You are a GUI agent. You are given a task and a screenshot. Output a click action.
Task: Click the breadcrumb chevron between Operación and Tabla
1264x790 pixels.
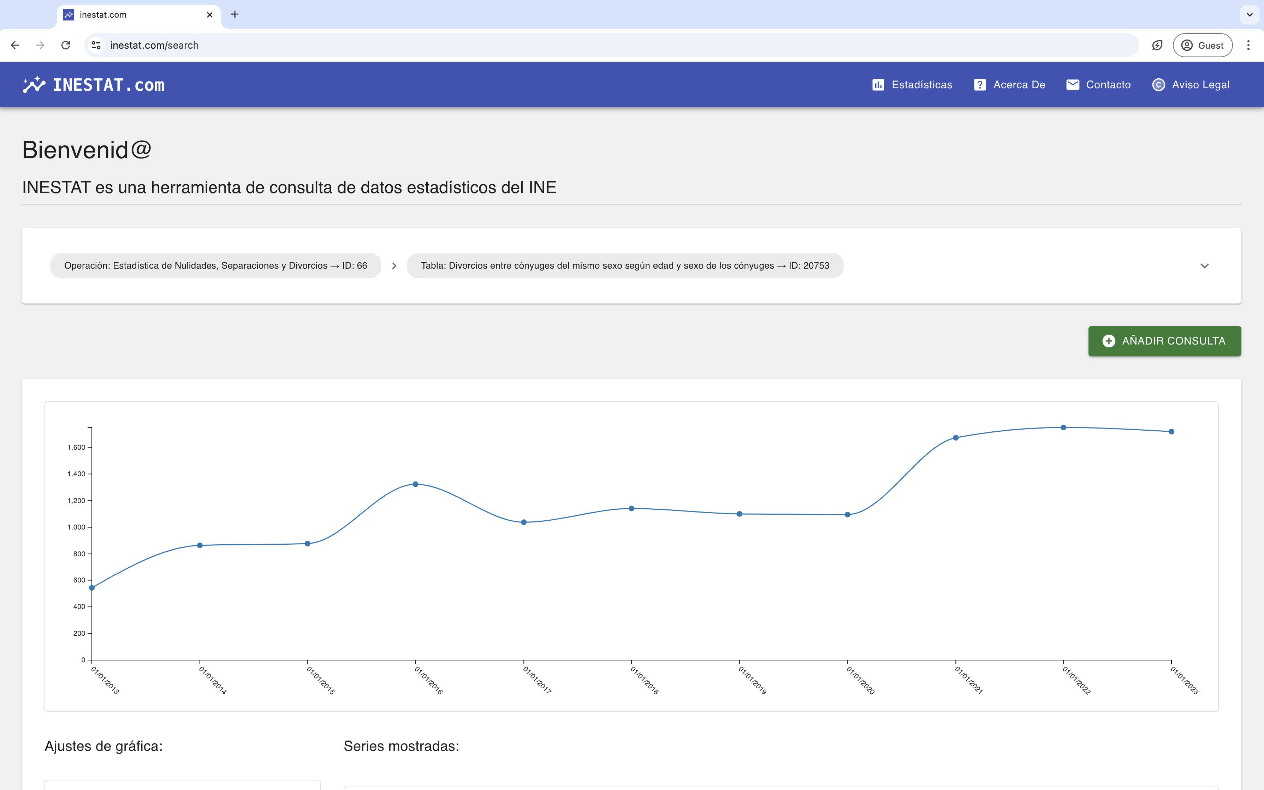[x=394, y=265]
